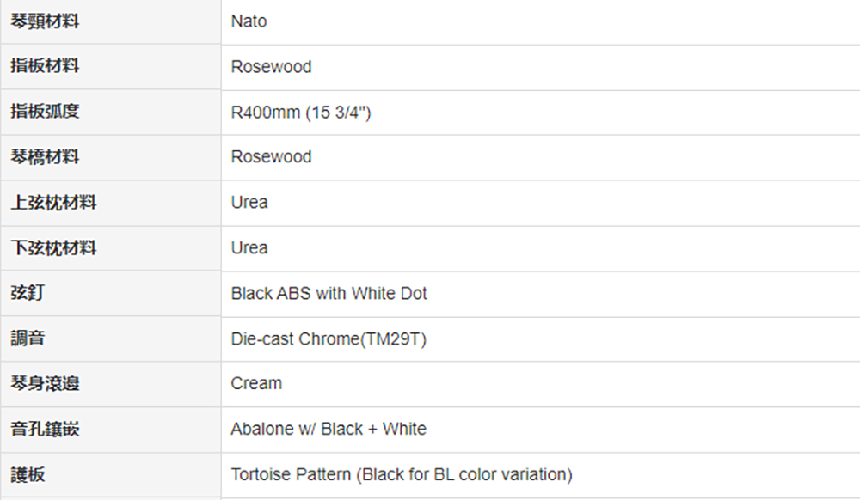Screen dimensions: 860x500
Task: Click the 下弦枕材料 label
Action: (53, 248)
